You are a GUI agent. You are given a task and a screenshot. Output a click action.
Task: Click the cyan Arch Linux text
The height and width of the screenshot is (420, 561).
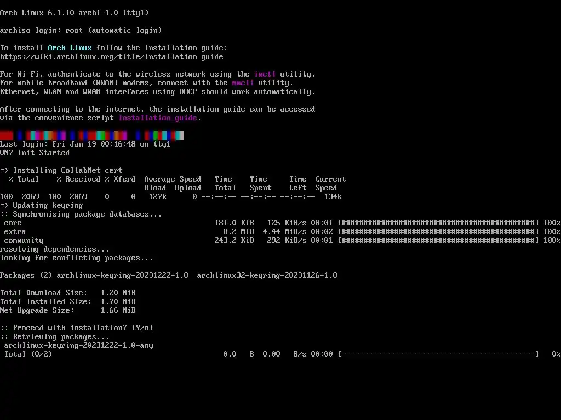[x=70, y=48]
